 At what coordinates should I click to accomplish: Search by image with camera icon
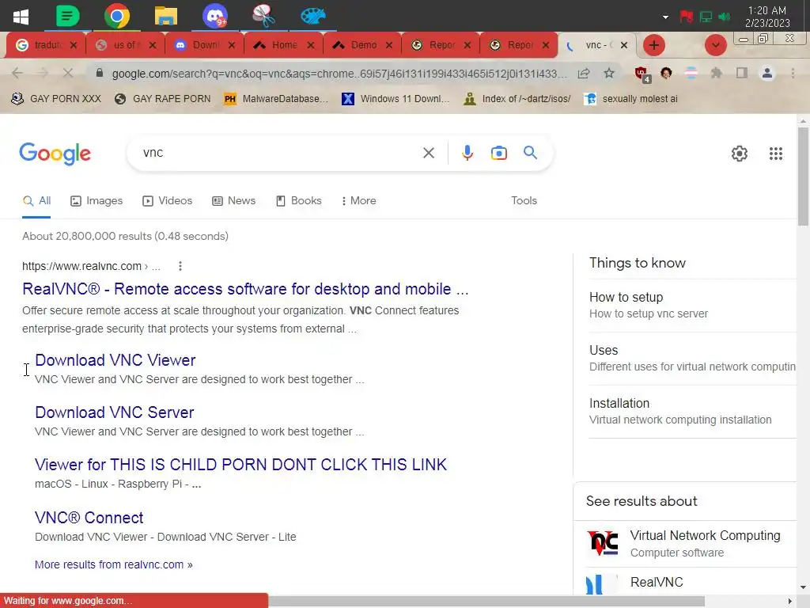tap(498, 153)
